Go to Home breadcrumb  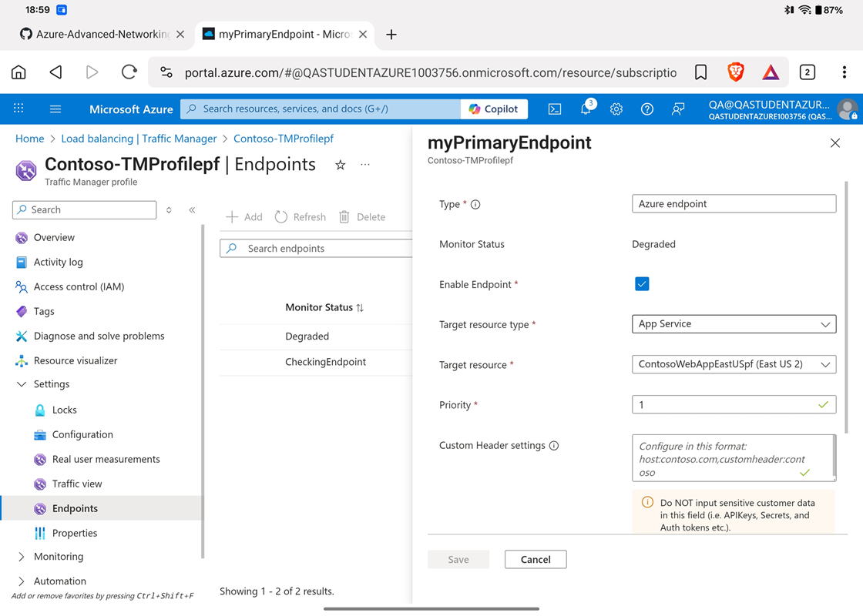click(30, 139)
